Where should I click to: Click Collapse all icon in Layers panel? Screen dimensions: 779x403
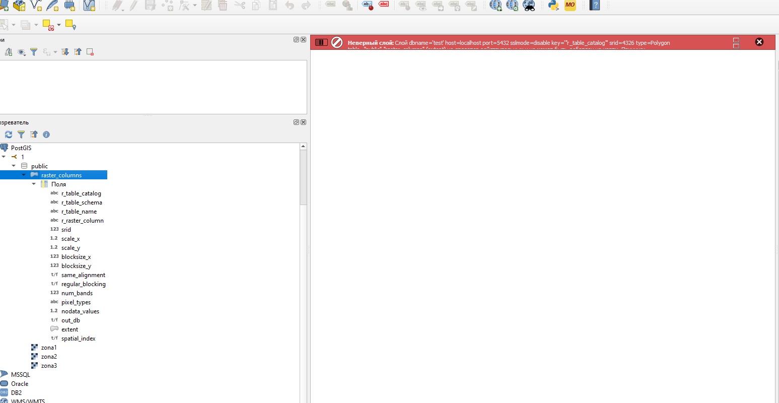78,52
